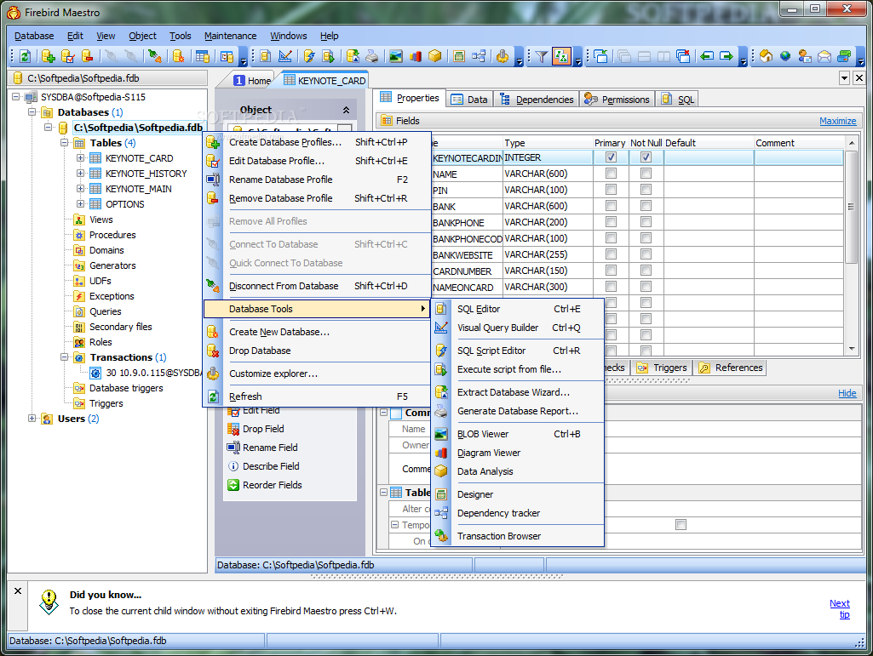Click the Maximize link

[x=837, y=121]
